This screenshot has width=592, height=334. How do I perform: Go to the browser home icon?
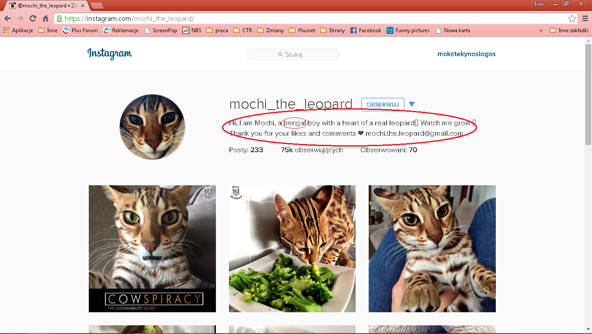(45, 19)
